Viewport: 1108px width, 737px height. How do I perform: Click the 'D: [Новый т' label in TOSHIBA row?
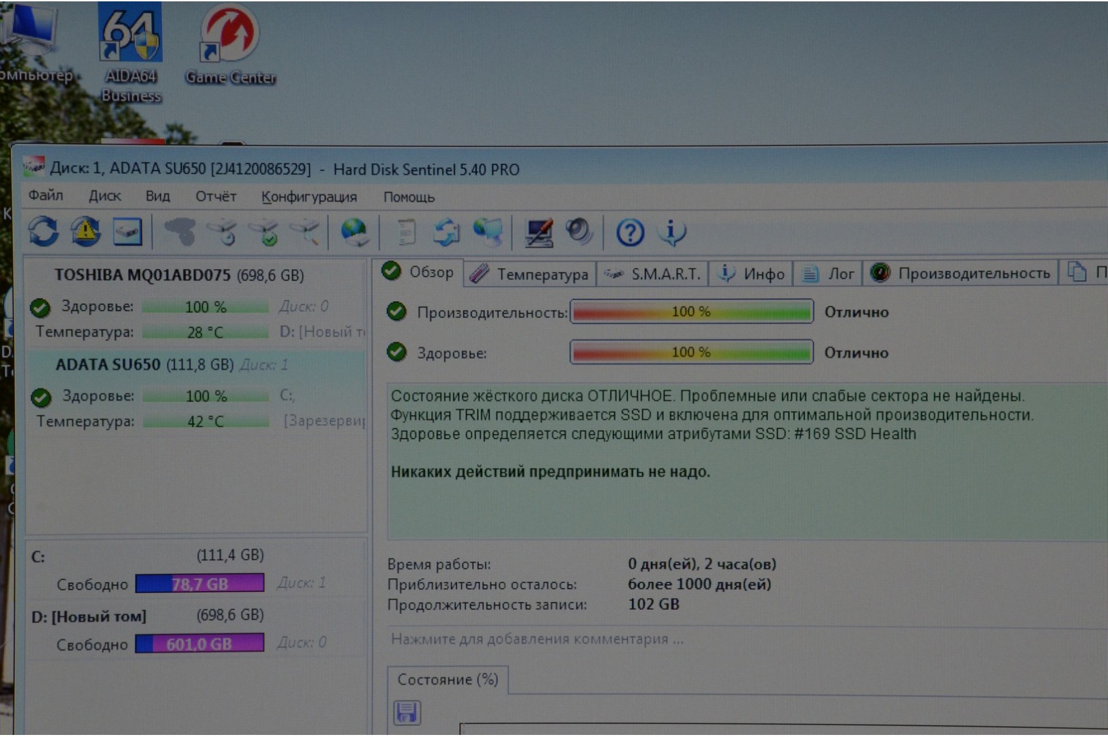pyautogui.click(x=323, y=332)
